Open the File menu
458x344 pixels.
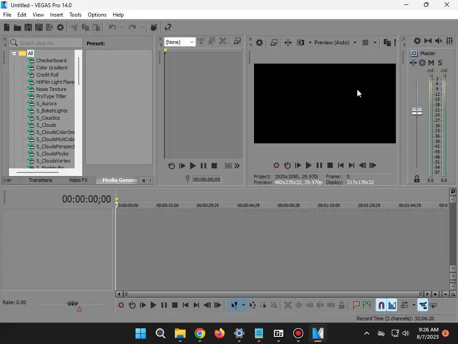7,15
